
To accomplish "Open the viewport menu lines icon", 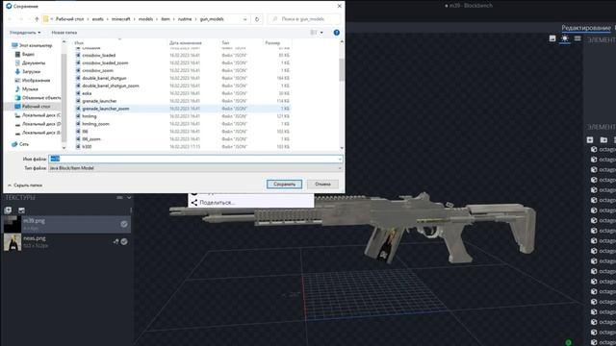I will pyautogui.click(x=577, y=38).
